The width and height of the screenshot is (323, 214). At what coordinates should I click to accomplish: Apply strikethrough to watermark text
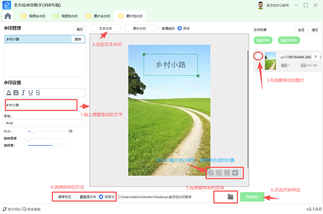click(38, 93)
